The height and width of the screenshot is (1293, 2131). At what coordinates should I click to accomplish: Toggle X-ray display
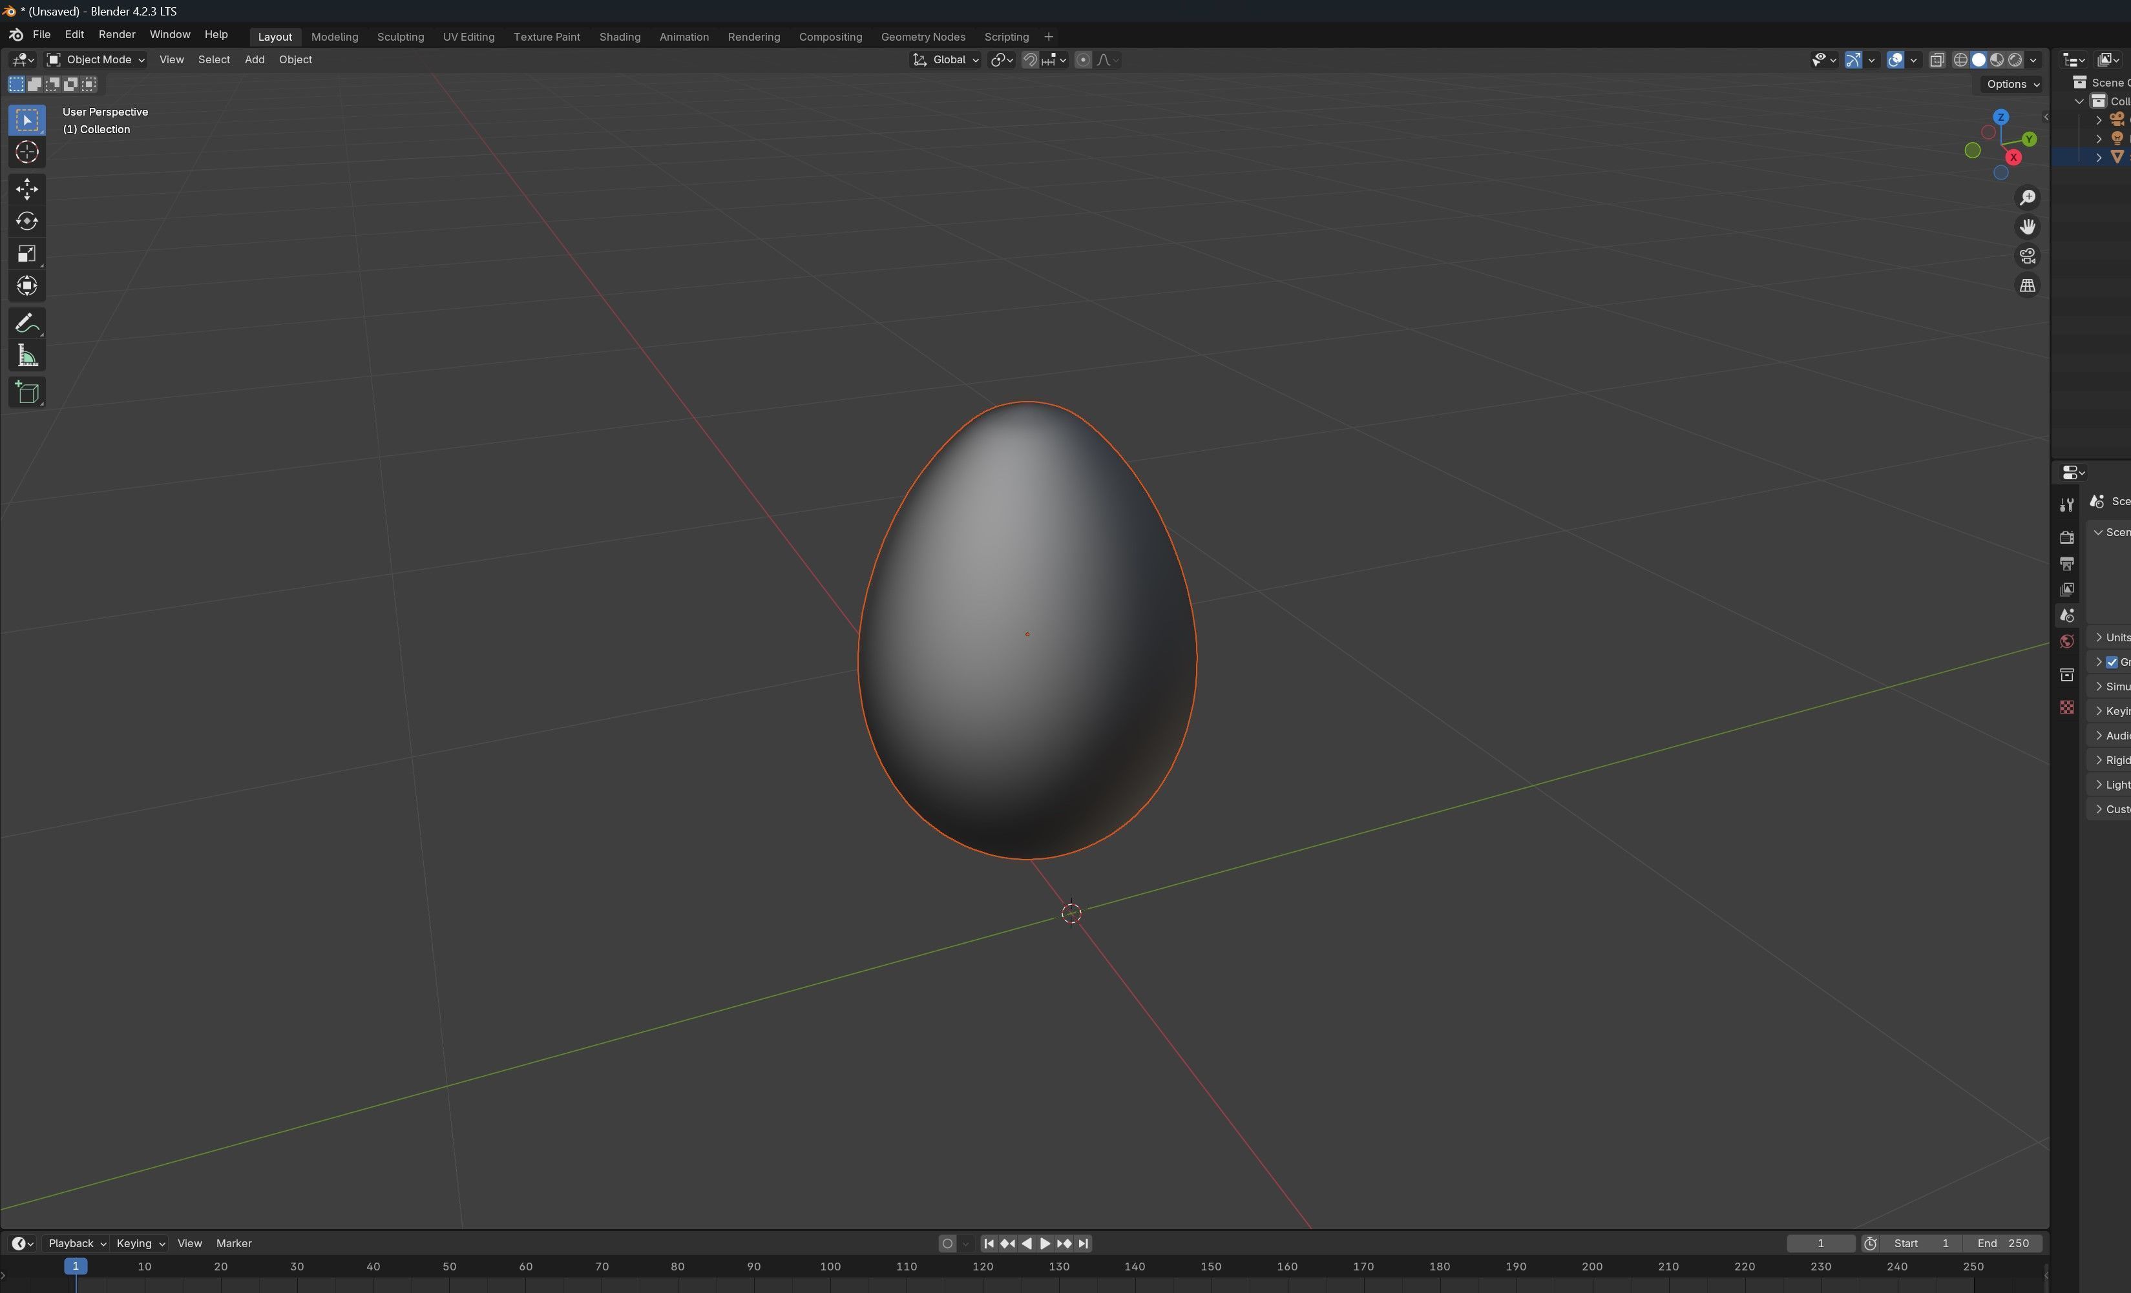coord(1937,59)
